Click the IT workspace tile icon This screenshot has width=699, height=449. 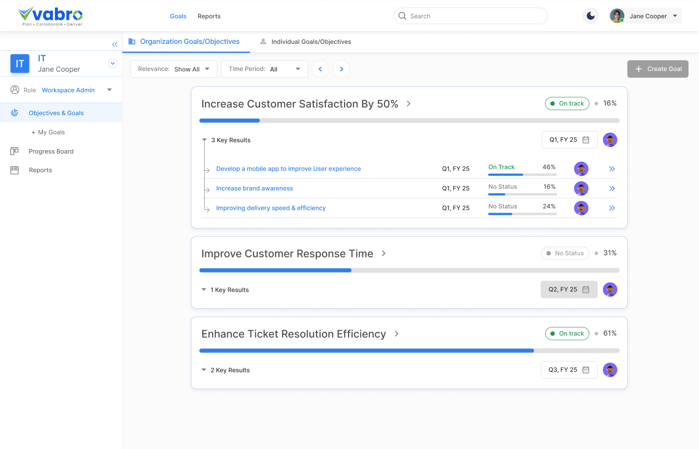(x=20, y=64)
